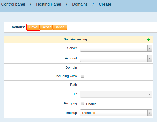Image resolution: width=157 pixels, height=122 pixels.
Task: Open Hosting Panel breadcrumb link
Action: pos(48,4)
